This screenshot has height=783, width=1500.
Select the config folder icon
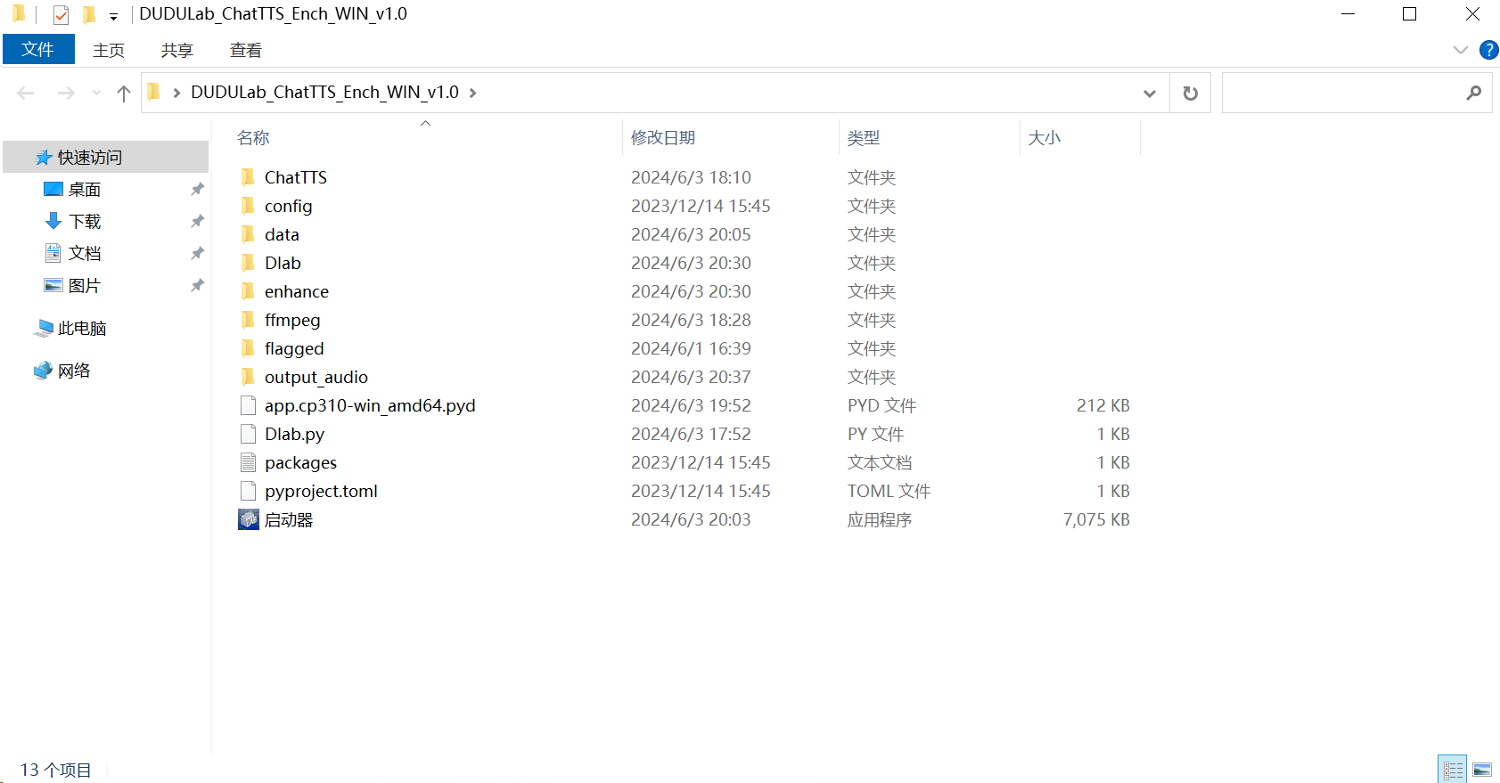(x=248, y=206)
